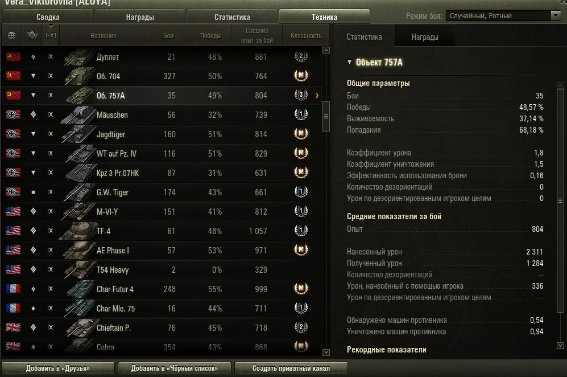Sort by nation globe icon column
This screenshot has height=377, width=567.
[11, 35]
